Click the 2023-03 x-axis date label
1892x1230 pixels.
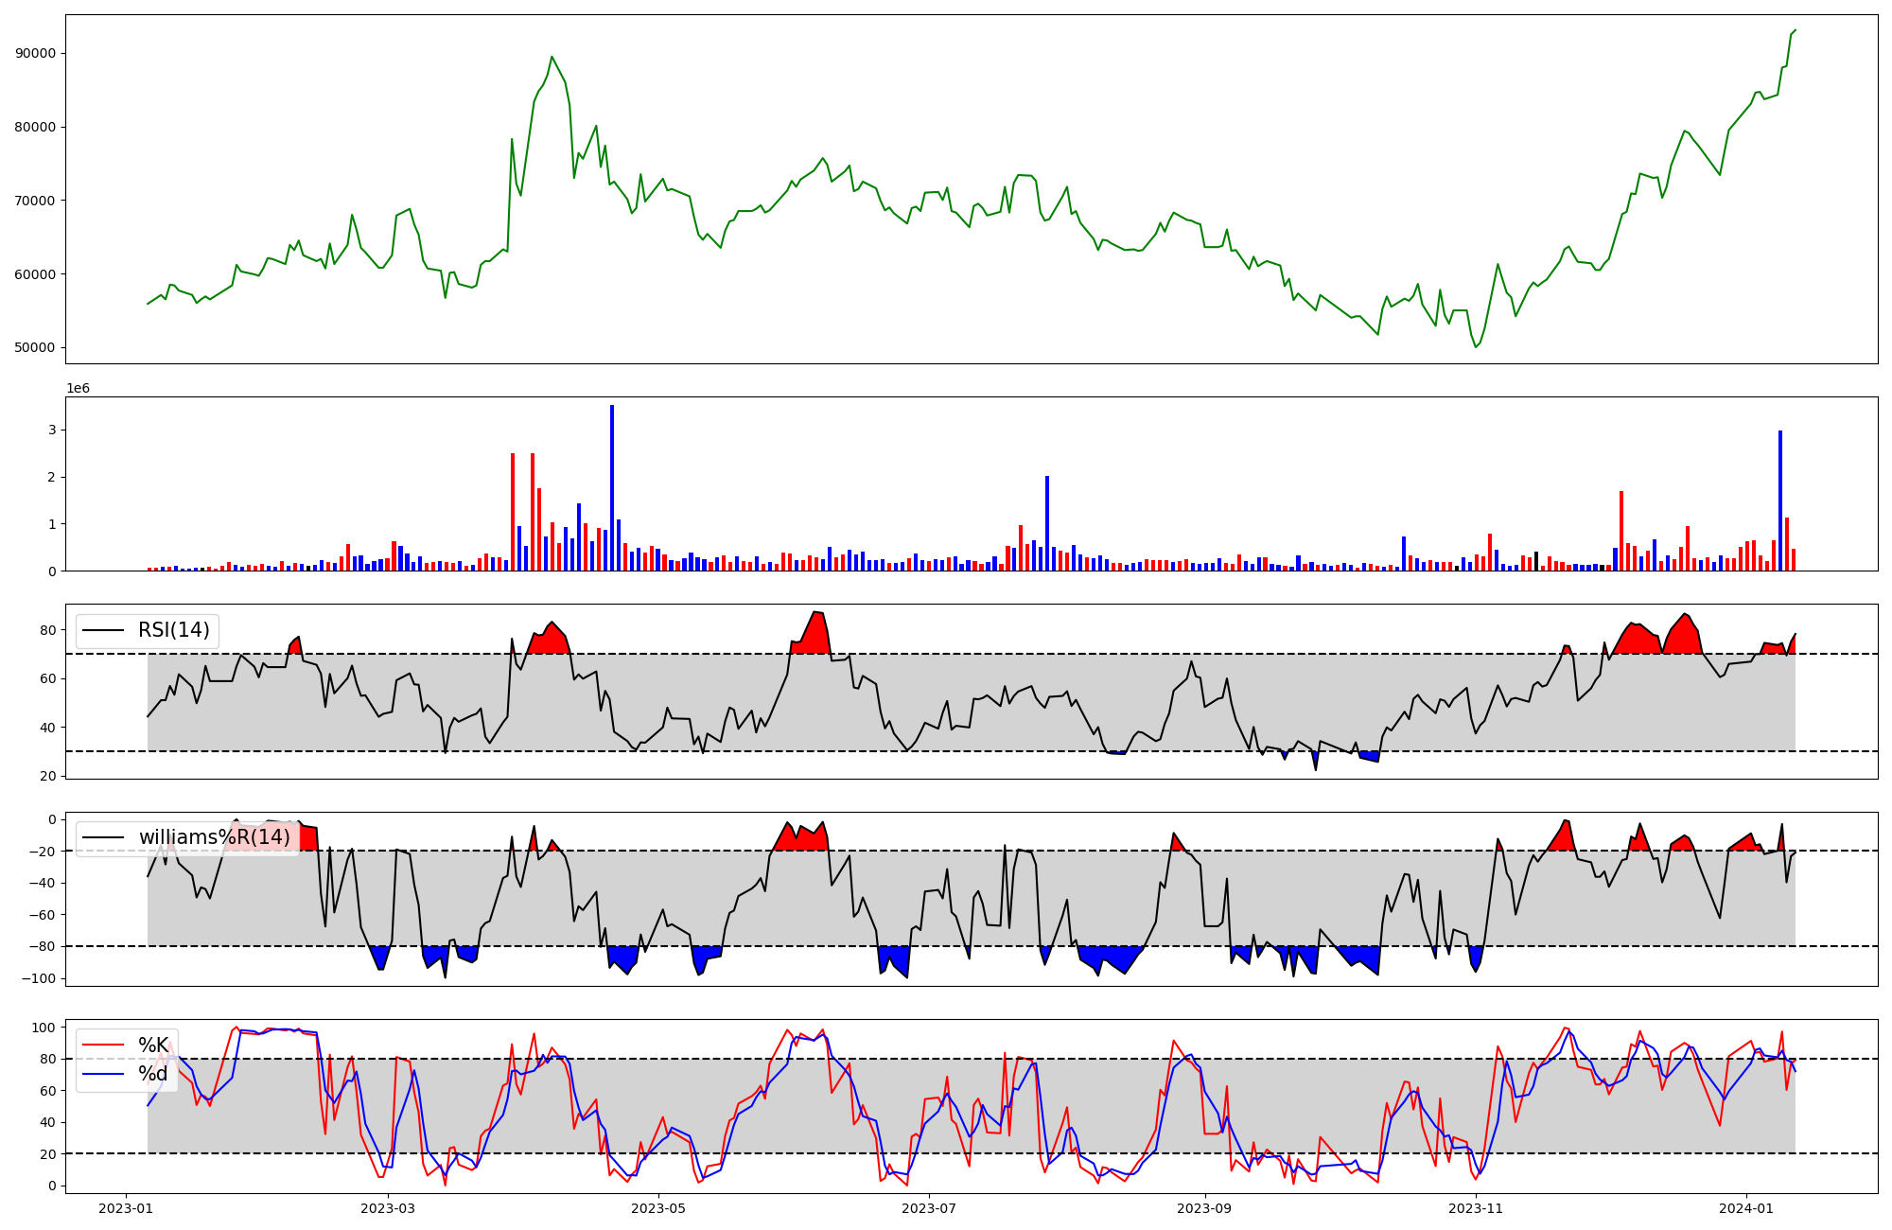[x=388, y=1208]
